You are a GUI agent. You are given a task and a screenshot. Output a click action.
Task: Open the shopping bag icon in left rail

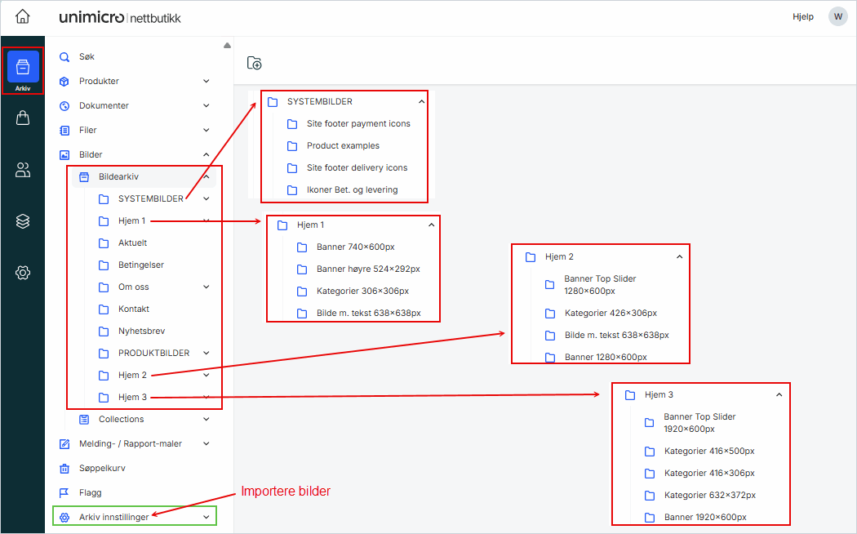click(x=23, y=118)
